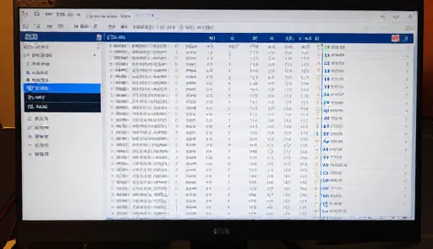The width and height of the screenshot is (433, 249).
Task: Click the icon of the last right-panel list entry
Action: [x=325, y=212]
